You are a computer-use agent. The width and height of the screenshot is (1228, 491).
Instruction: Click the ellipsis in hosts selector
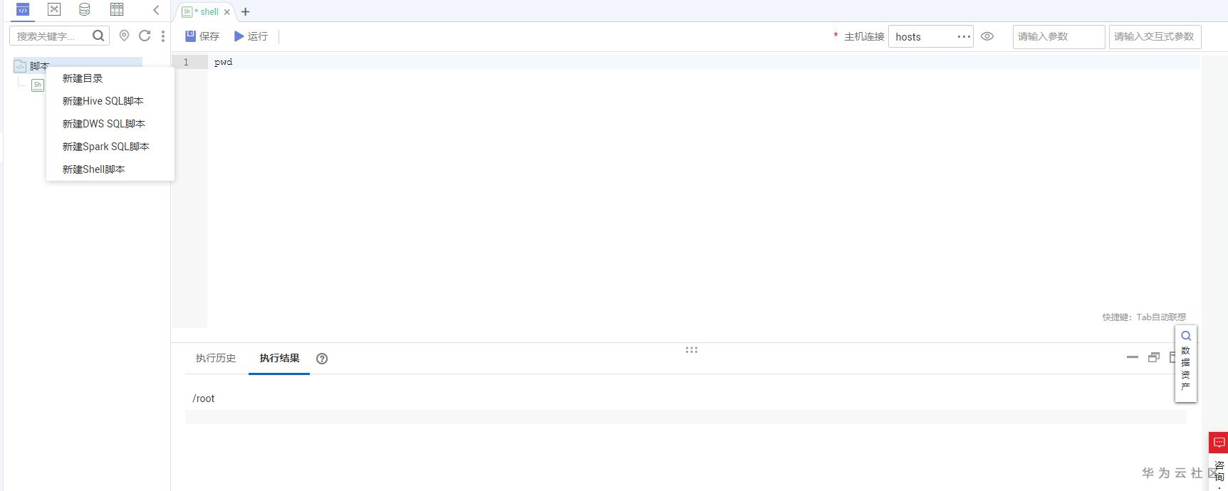(x=964, y=36)
